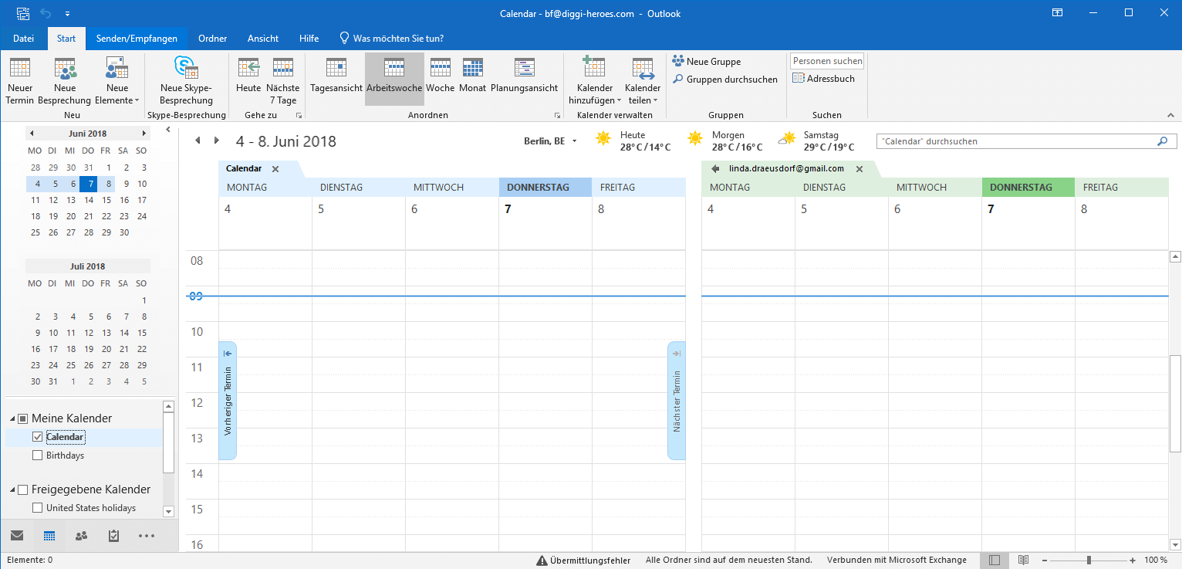
Task: Switch to normal view in status bar
Action: (995, 560)
